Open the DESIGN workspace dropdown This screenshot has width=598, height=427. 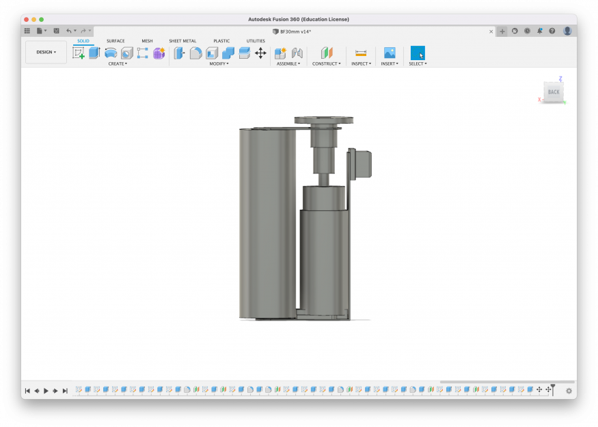(x=46, y=52)
